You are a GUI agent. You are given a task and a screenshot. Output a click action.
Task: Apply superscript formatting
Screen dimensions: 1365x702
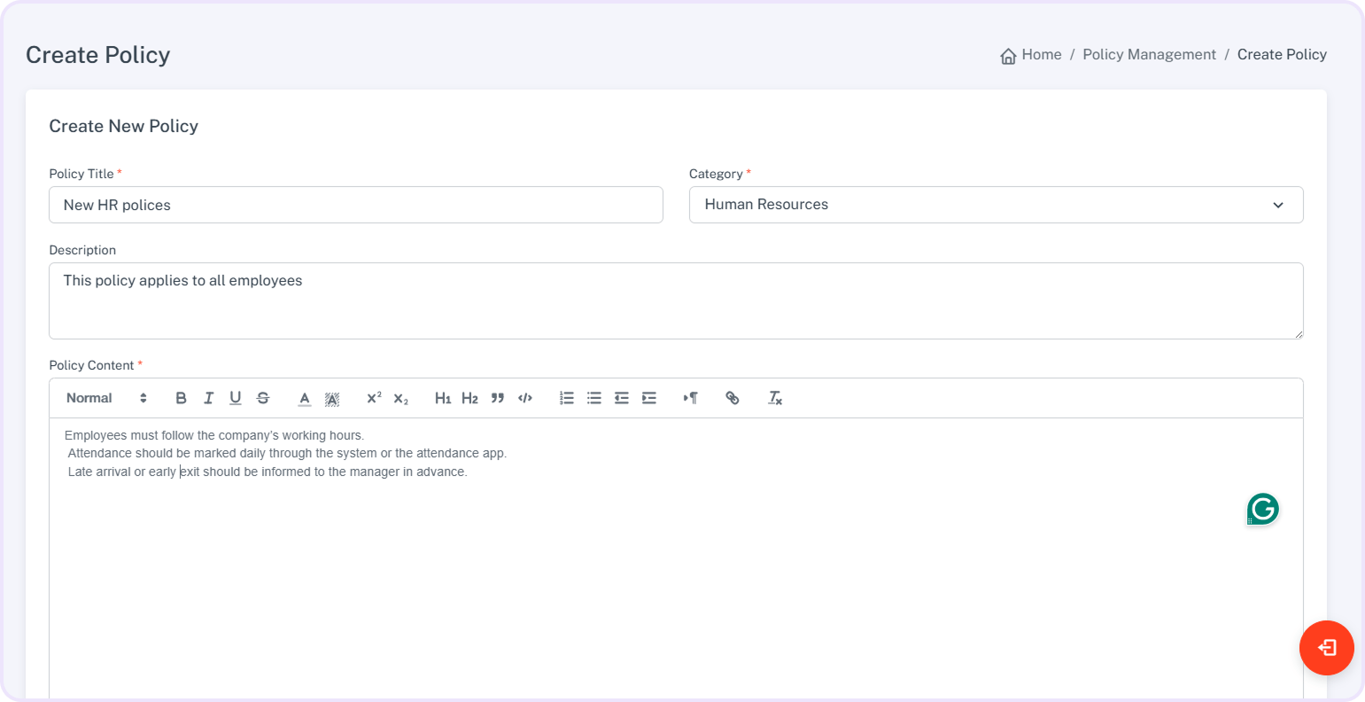(x=374, y=398)
